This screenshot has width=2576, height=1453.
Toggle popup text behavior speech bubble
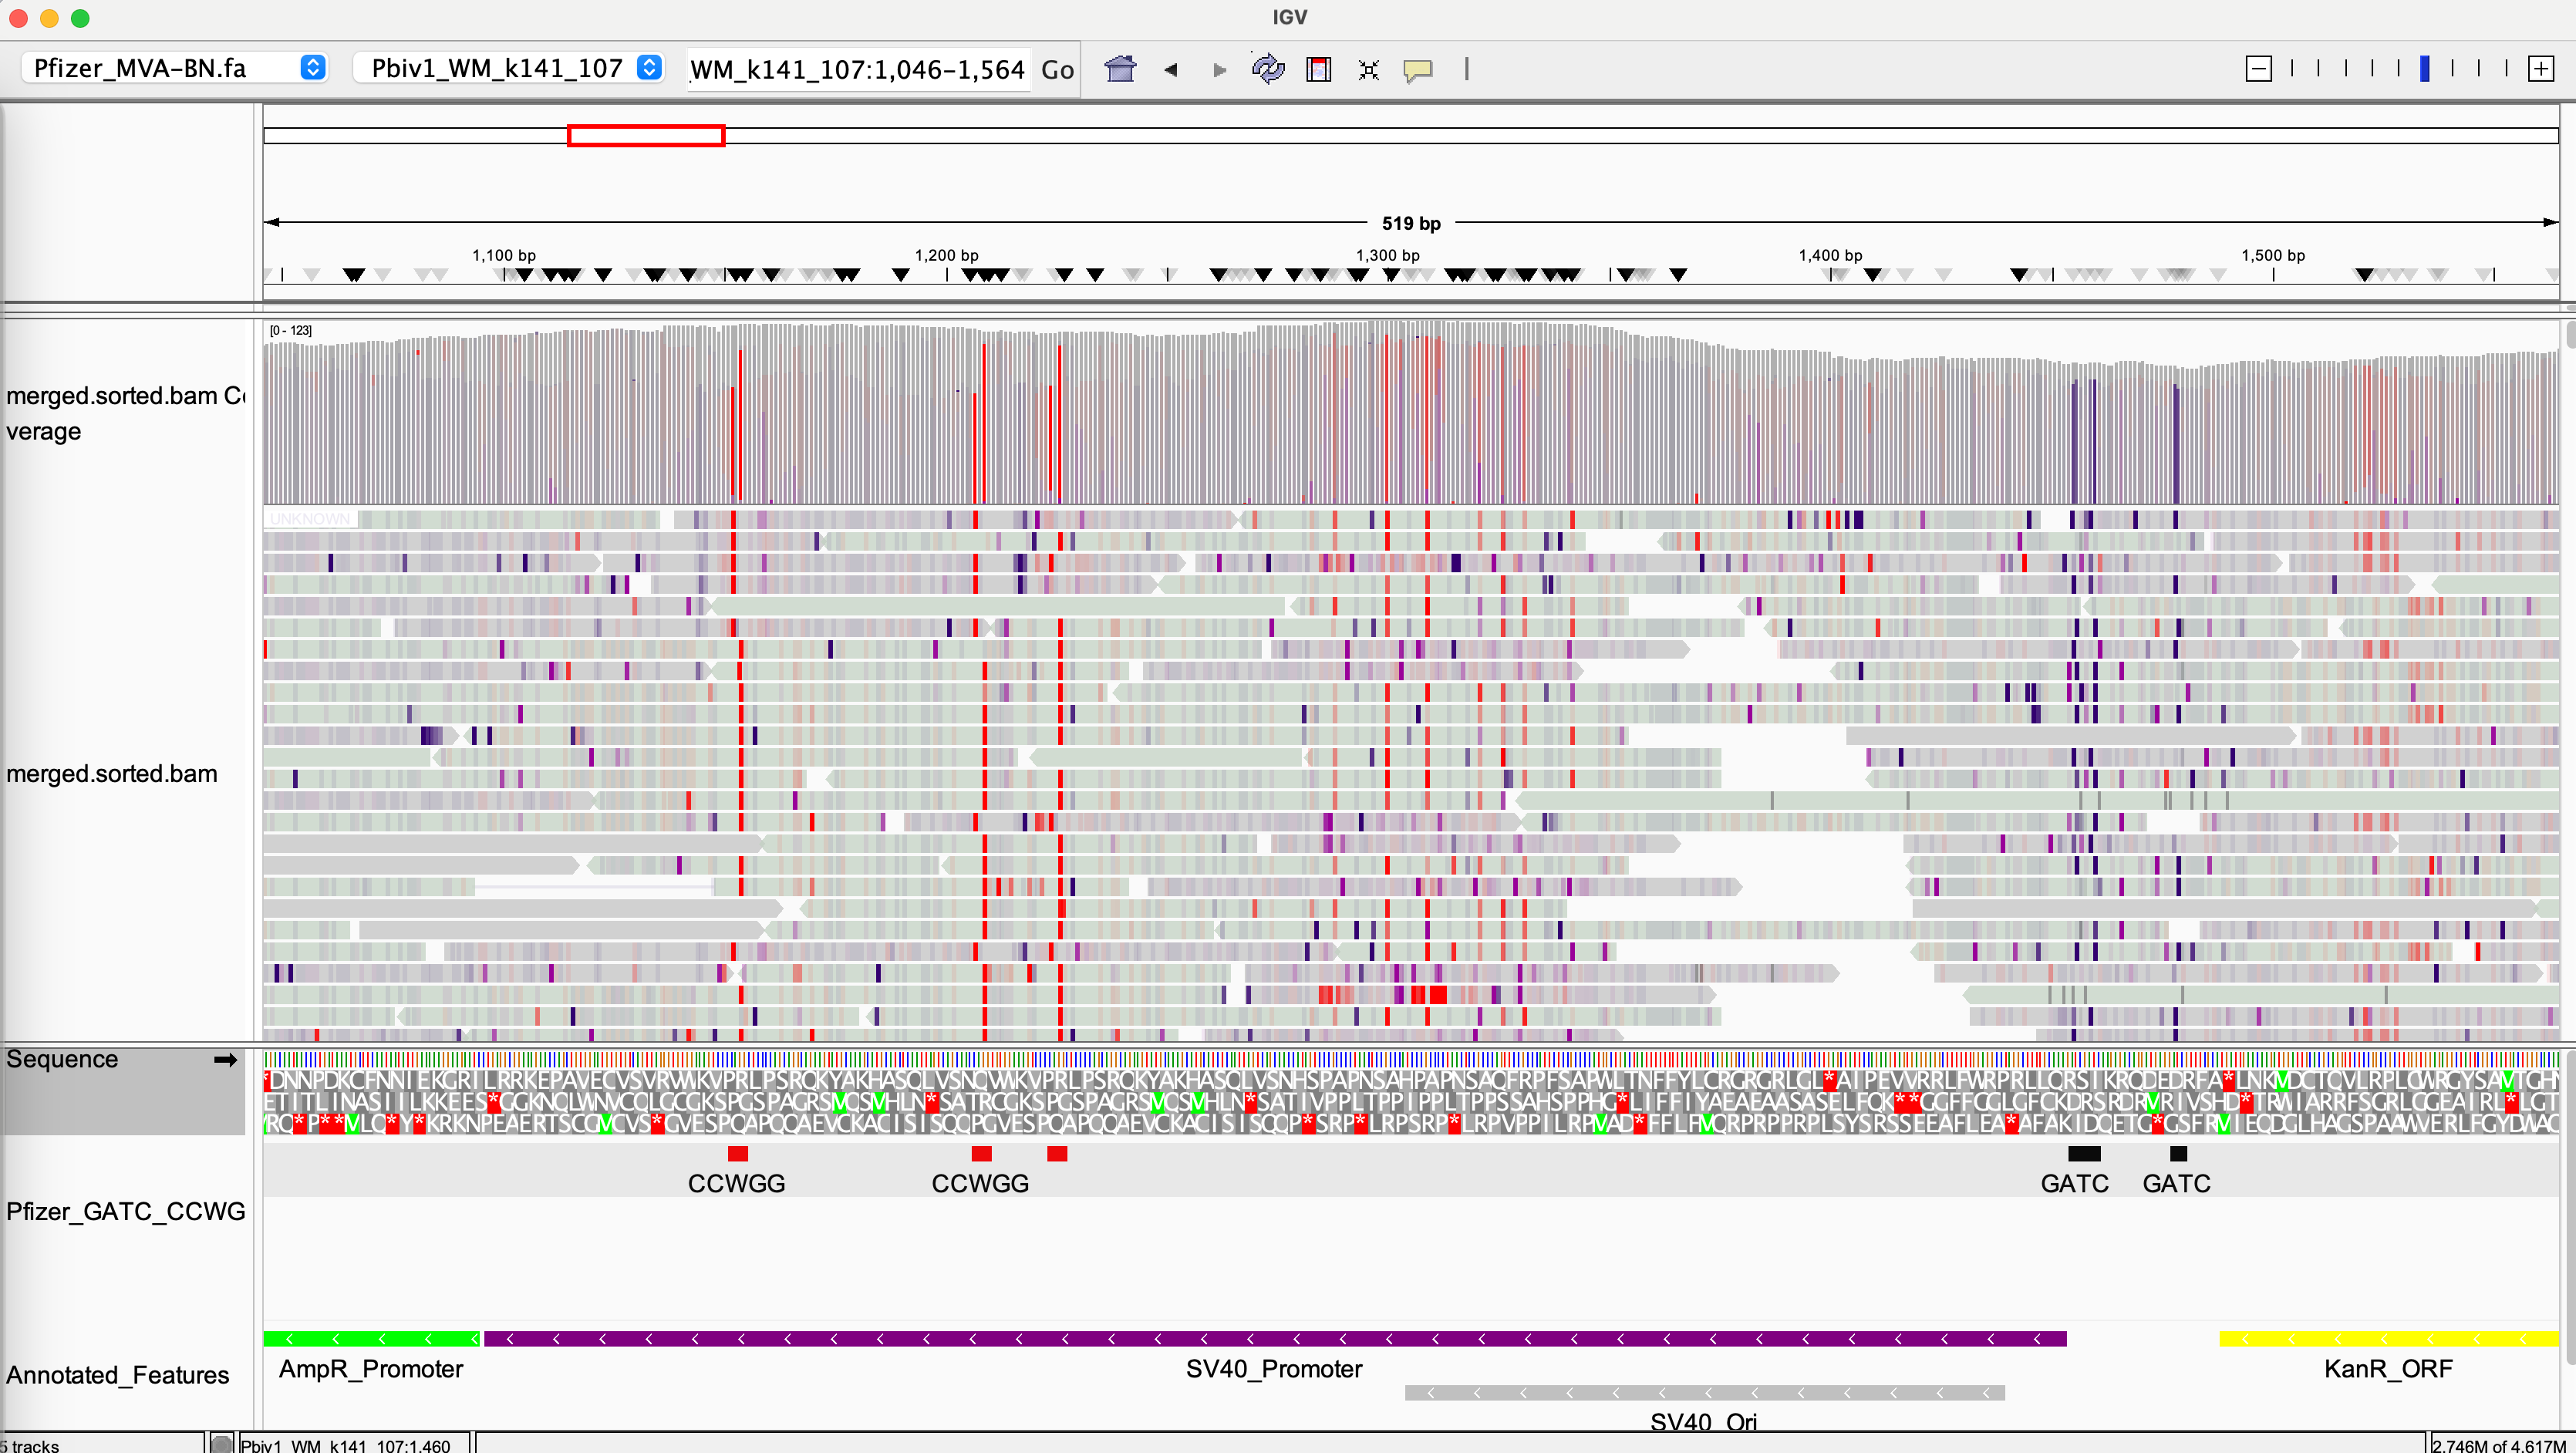1417,69
